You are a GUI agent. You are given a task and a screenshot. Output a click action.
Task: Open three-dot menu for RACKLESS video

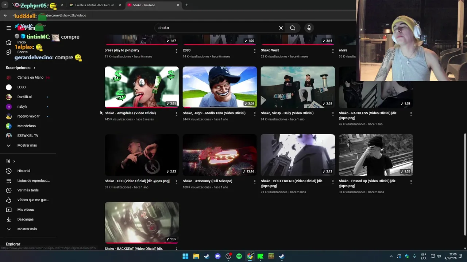[x=411, y=114]
